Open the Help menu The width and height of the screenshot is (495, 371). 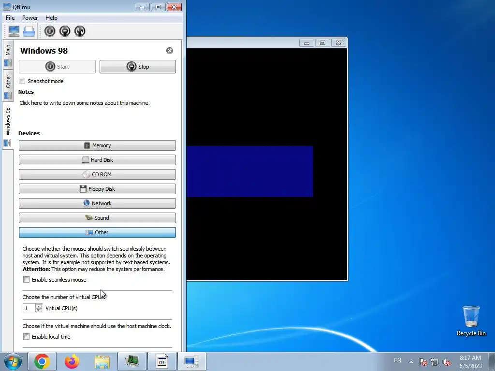(x=51, y=18)
